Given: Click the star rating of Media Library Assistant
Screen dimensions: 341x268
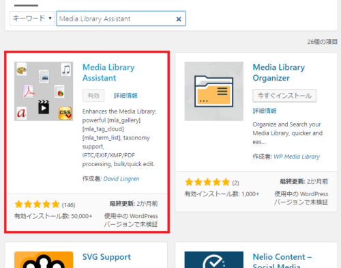Looking at the screenshot, I should click(37, 204).
